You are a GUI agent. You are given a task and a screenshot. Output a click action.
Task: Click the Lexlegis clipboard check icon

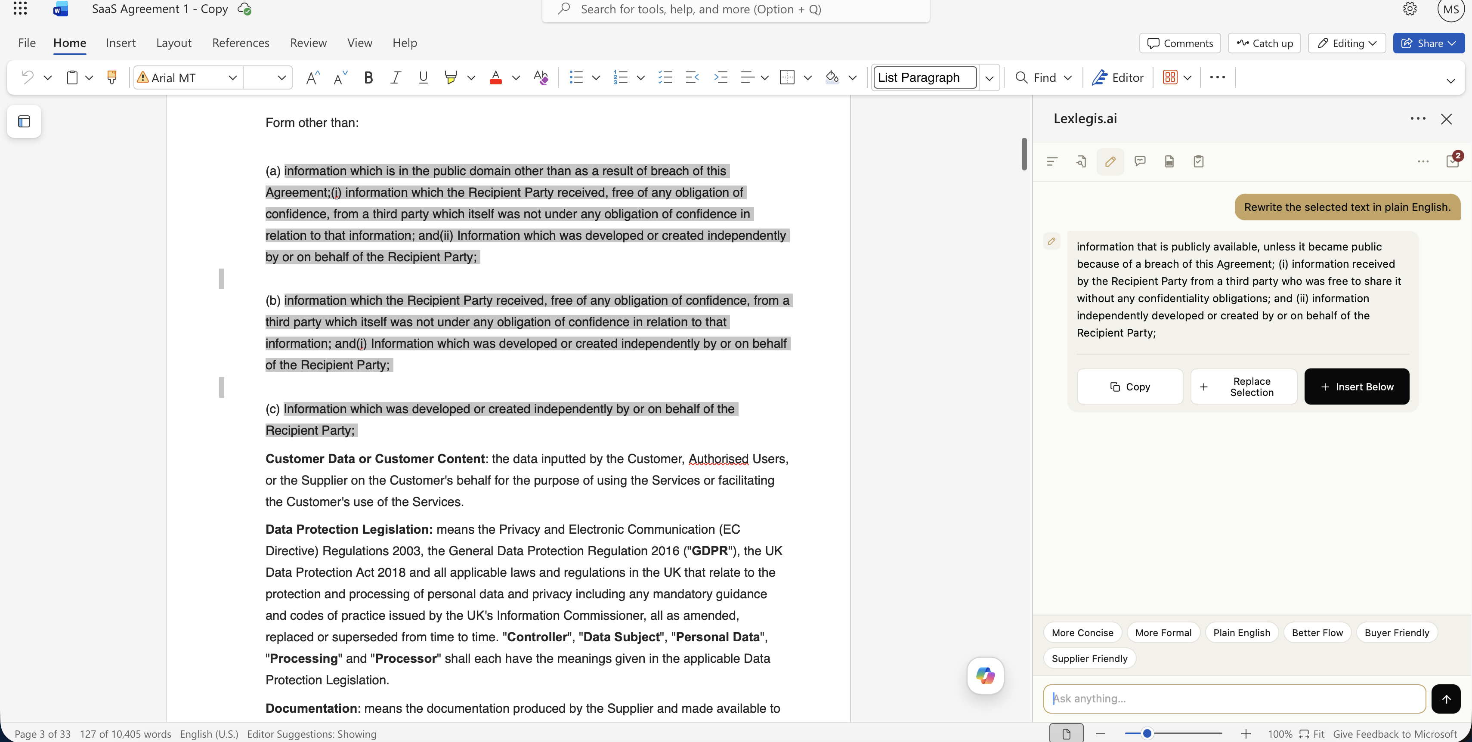point(1198,162)
